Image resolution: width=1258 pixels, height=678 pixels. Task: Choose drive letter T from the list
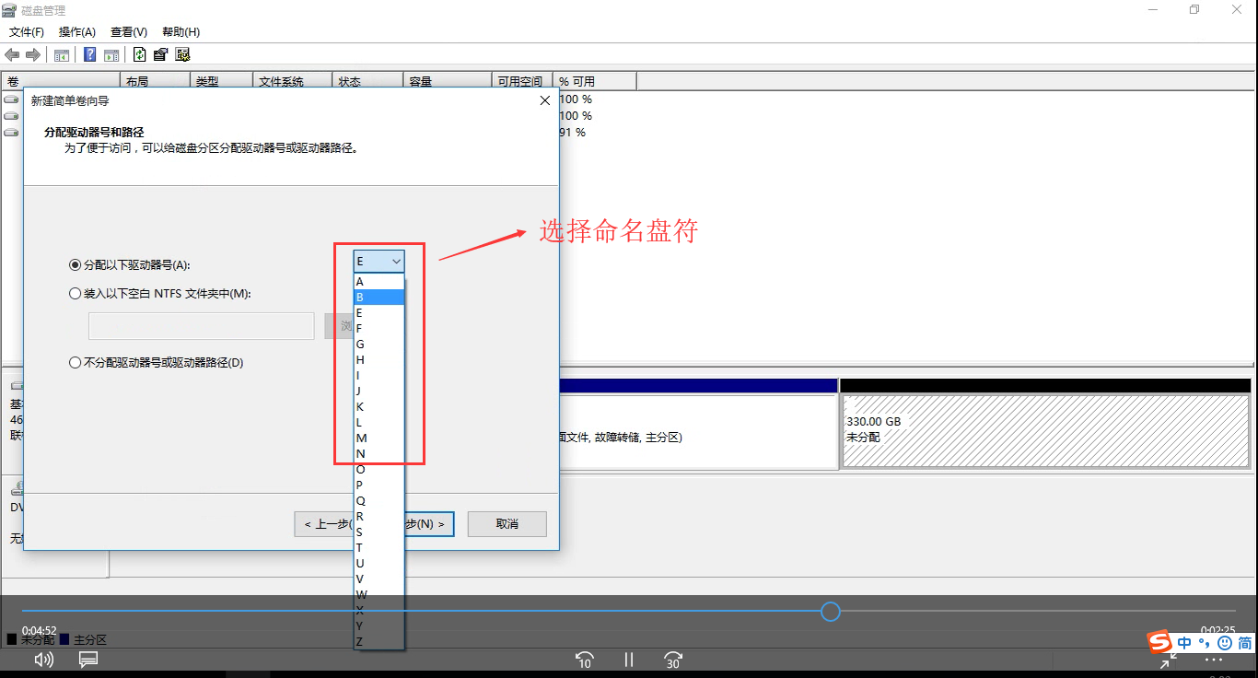[x=379, y=548]
